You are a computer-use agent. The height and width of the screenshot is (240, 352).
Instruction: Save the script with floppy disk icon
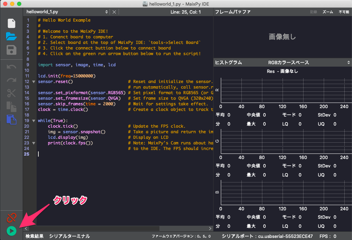tap(12, 50)
